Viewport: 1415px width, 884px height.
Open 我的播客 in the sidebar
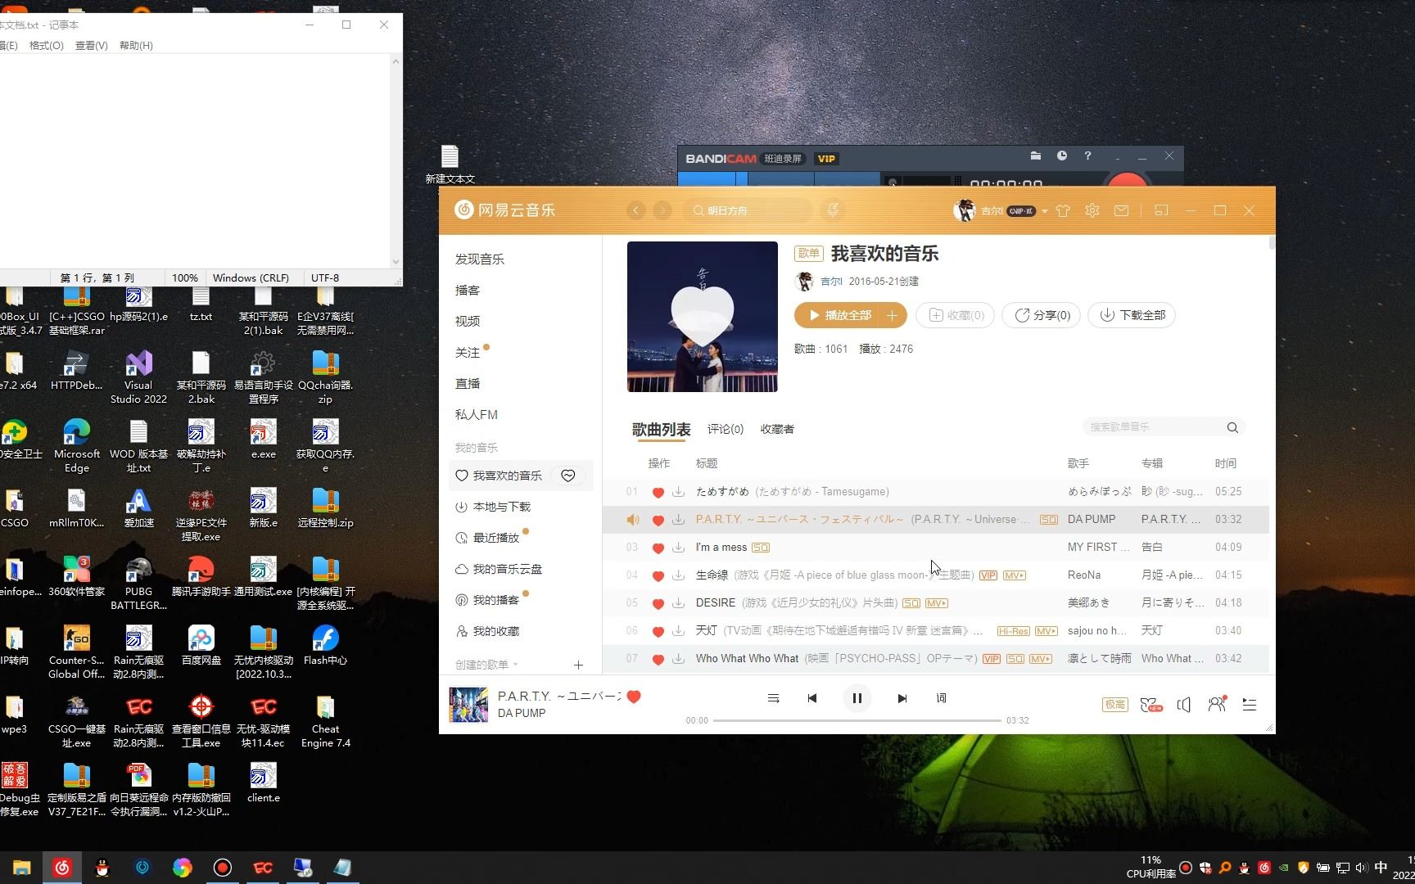coord(496,600)
